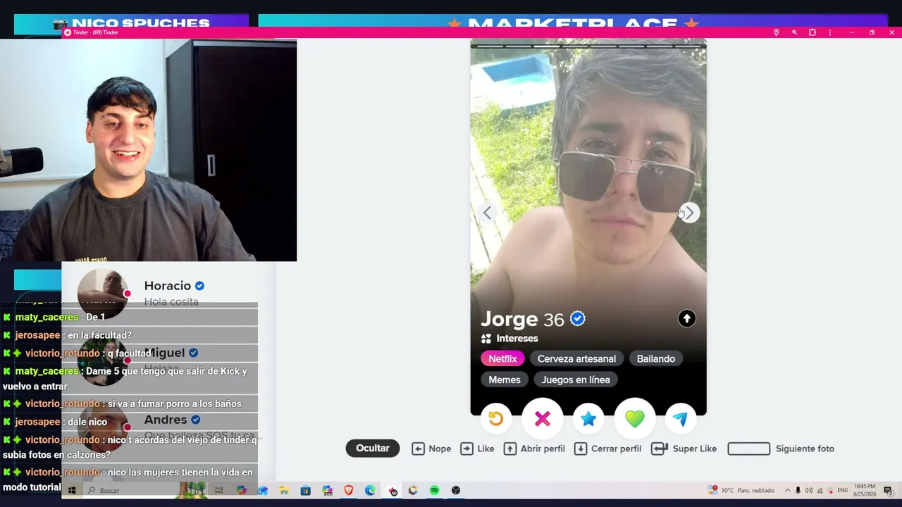This screenshot has width=902, height=507.
Task: Select the Bailando interest tag
Action: 656,358
